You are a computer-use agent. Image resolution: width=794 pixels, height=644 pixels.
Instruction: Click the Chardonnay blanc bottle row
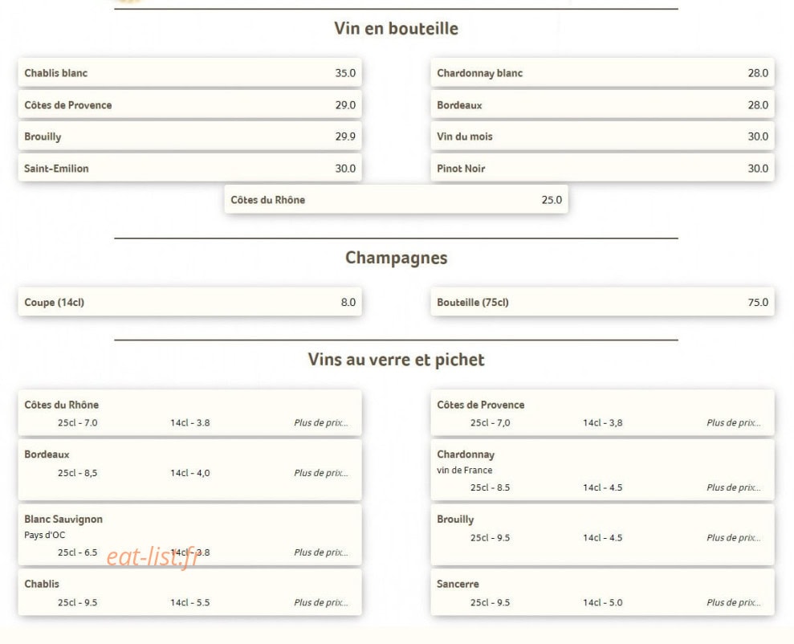tap(603, 73)
